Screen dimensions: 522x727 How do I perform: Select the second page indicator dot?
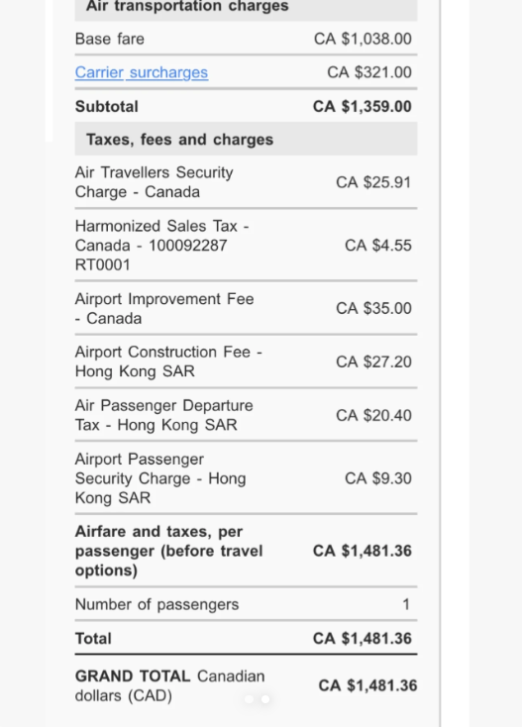coord(265,699)
